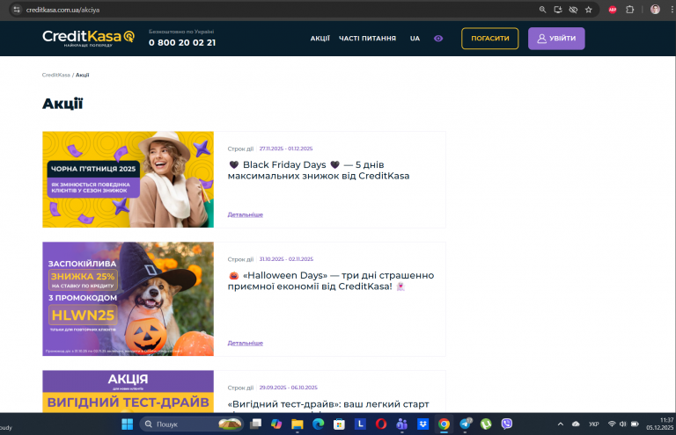Open the Halloween HLWN25 corgi banner

click(128, 299)
